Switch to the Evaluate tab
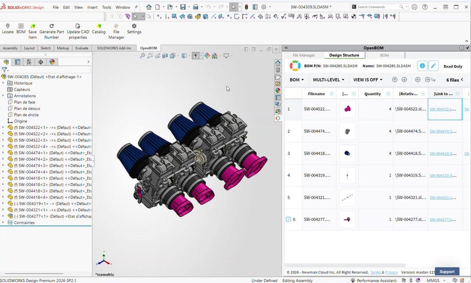471x283 pixels. click(x=82, y=48)
